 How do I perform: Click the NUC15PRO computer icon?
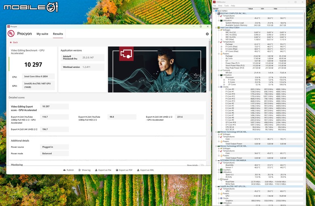pyautogui.click(x=216, y=11)
